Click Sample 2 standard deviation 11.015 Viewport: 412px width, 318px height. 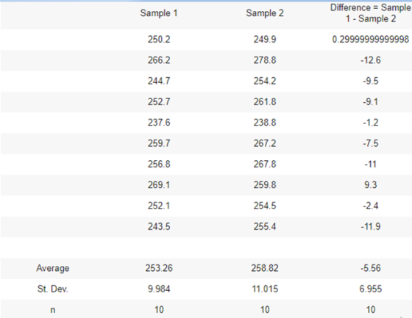pyautogui.click(x=265, y=289)
